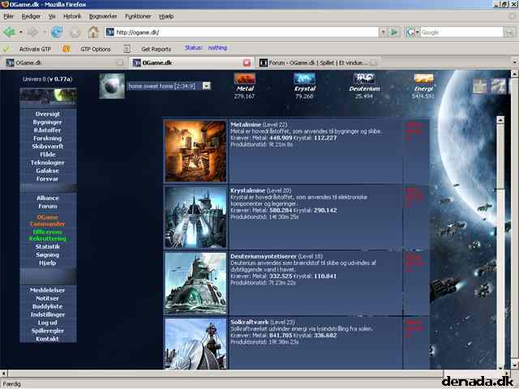The image size is (519, 389).
Task: Open Statistik in the sidebar
Action: coord(48,246)
